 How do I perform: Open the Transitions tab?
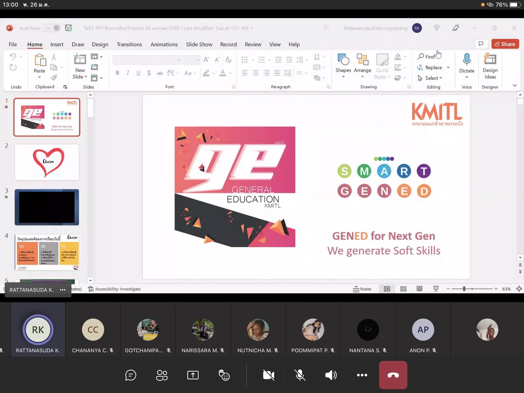click(129, 45)
